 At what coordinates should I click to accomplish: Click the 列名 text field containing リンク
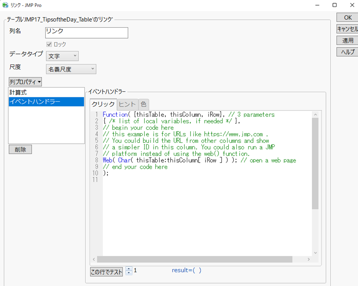pyautogui.click(x=86, y=33)
